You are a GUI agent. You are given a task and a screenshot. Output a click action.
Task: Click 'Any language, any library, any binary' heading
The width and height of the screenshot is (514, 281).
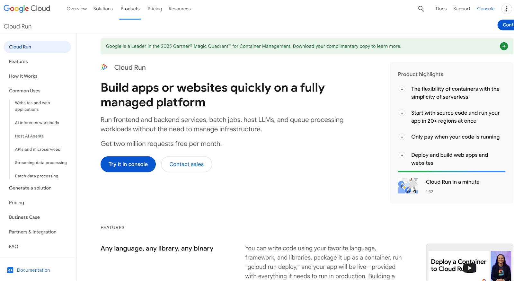[x=157, y=249]
